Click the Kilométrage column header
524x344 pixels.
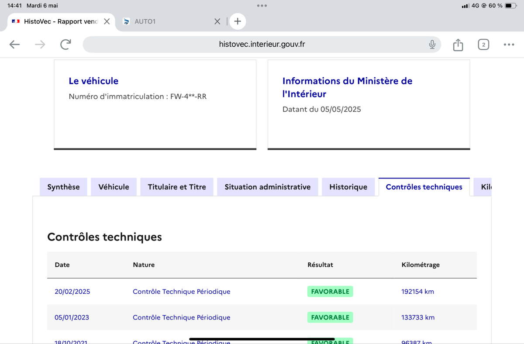pos(421,265)
